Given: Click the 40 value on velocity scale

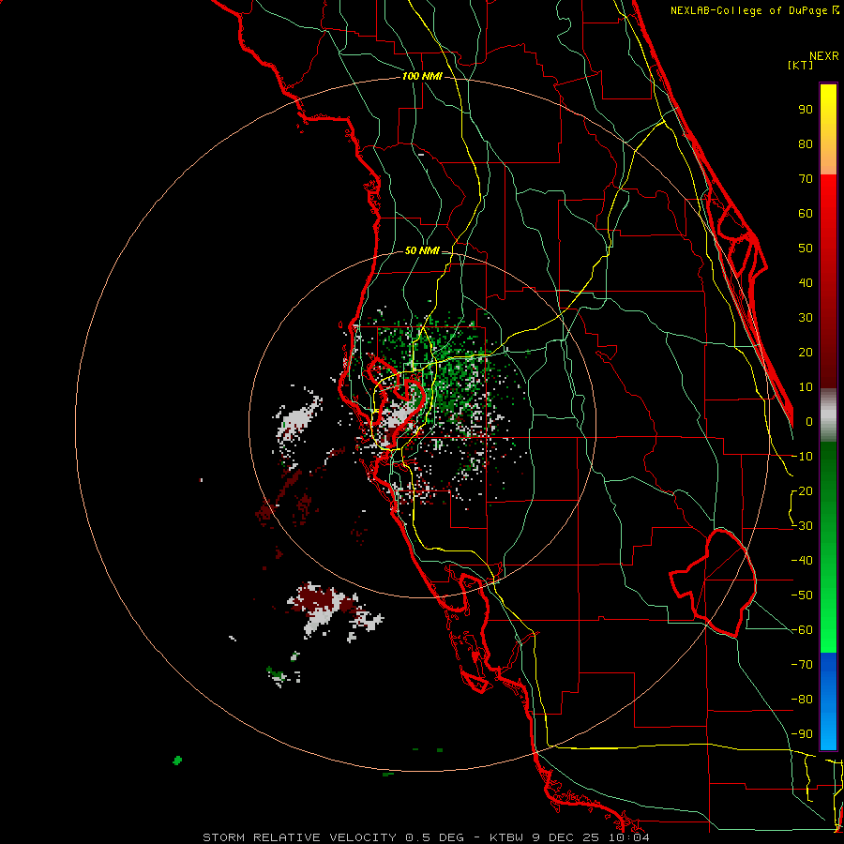Looking at the screenshot, I should (806, 282).
